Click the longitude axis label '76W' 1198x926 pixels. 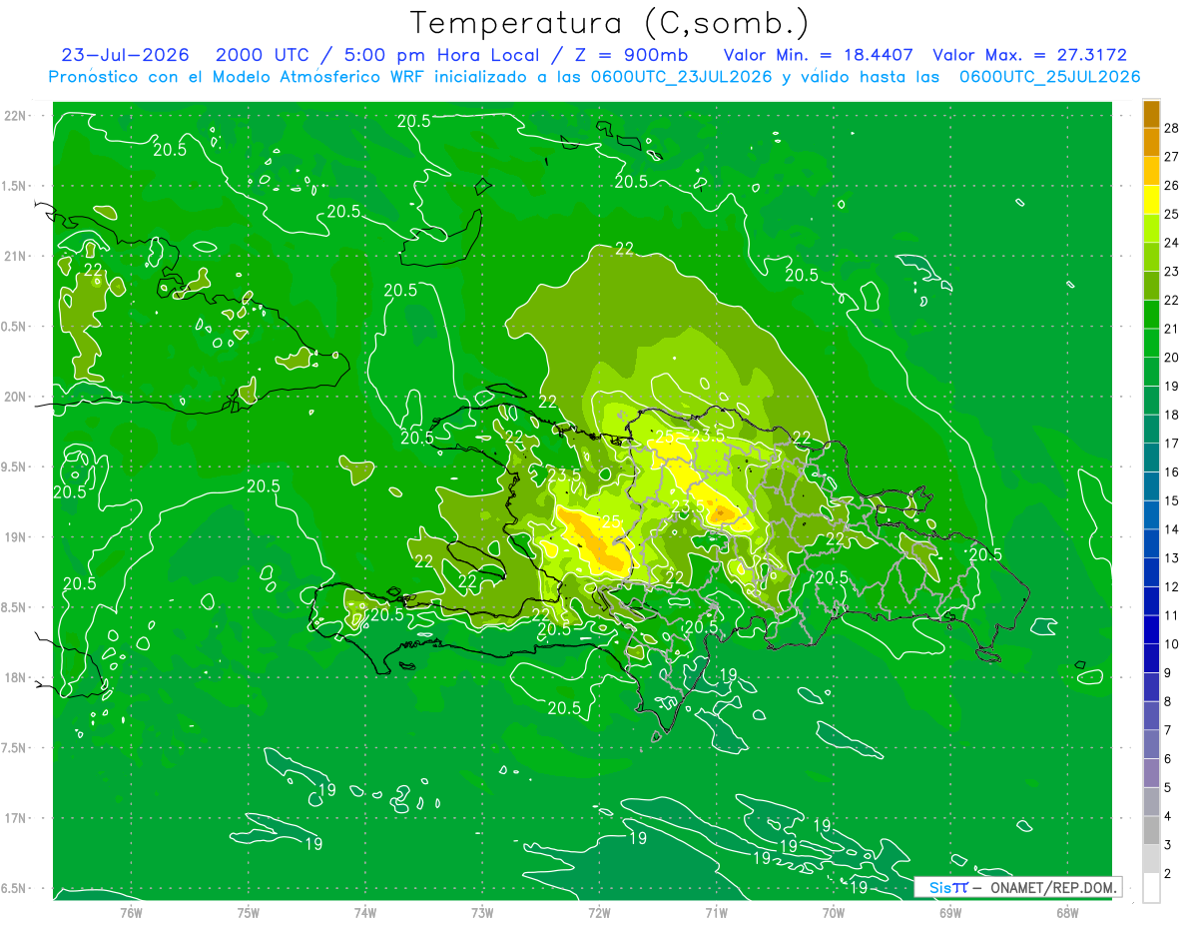131,911
